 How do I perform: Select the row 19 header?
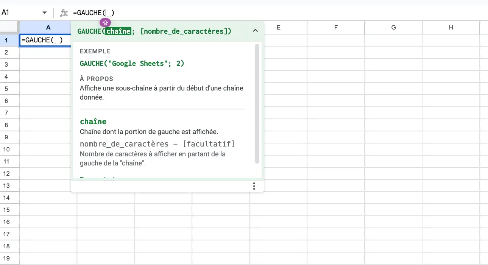pyautogui.click(x=6, y=258)
